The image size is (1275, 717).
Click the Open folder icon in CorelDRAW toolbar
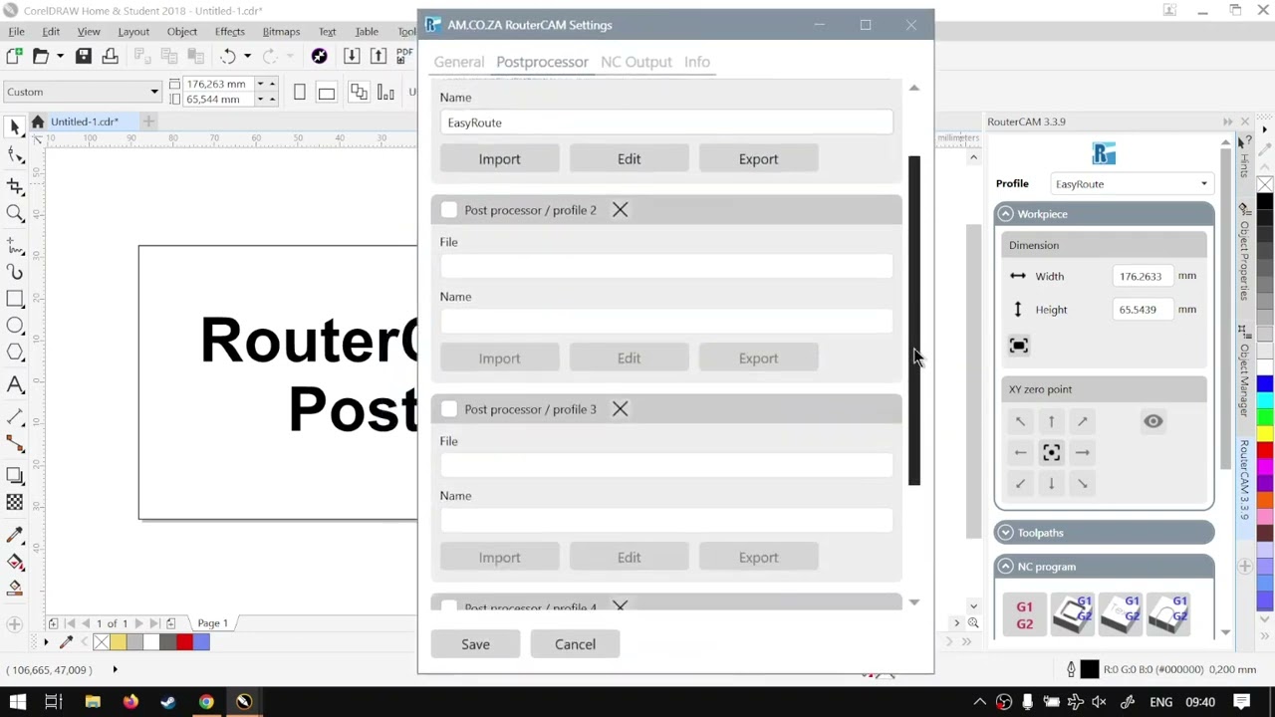[x=41, y=57]
